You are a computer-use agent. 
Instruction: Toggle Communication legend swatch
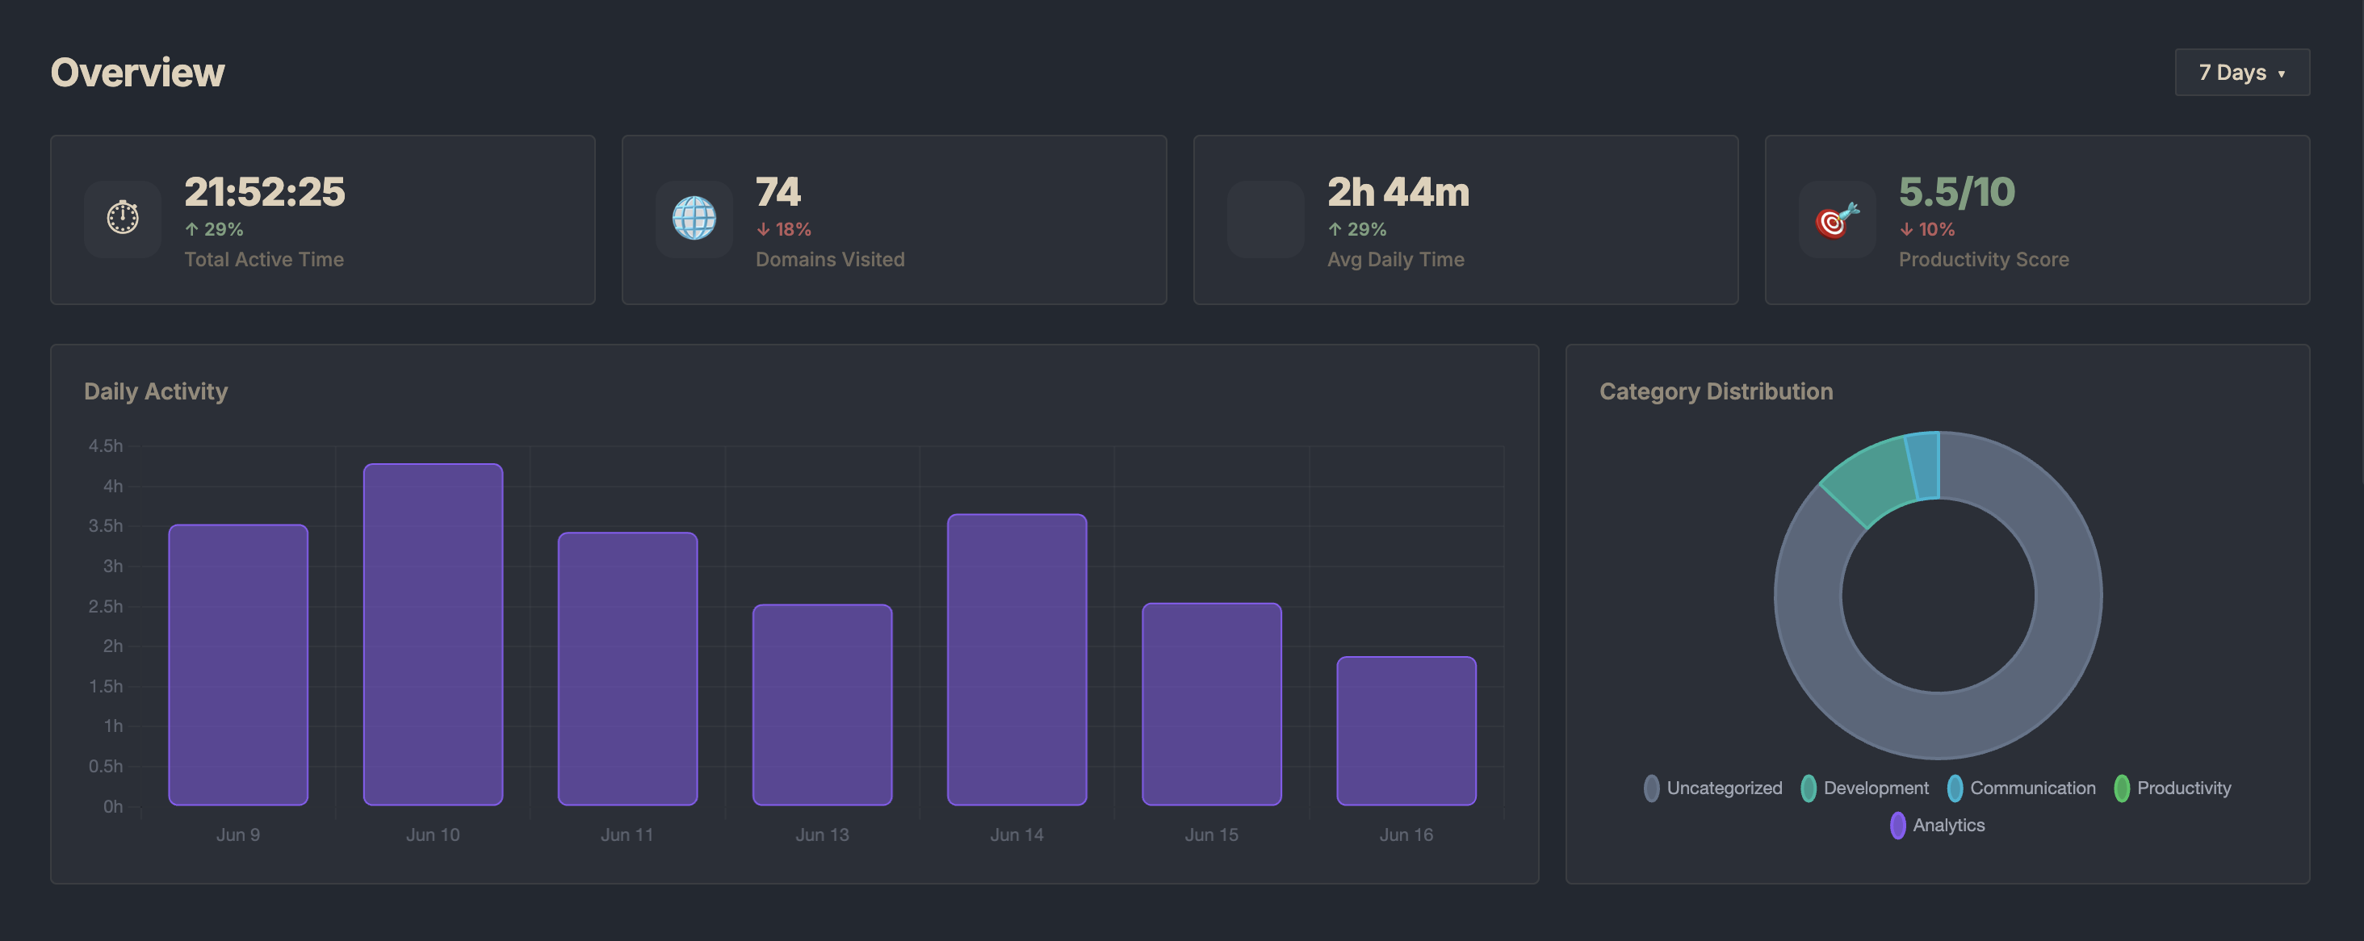[x=1955, y=788]
